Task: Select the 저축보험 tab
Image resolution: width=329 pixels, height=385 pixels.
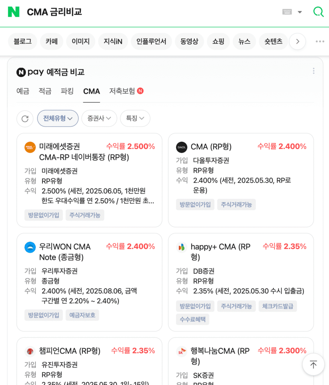Action: pos(122,91)
